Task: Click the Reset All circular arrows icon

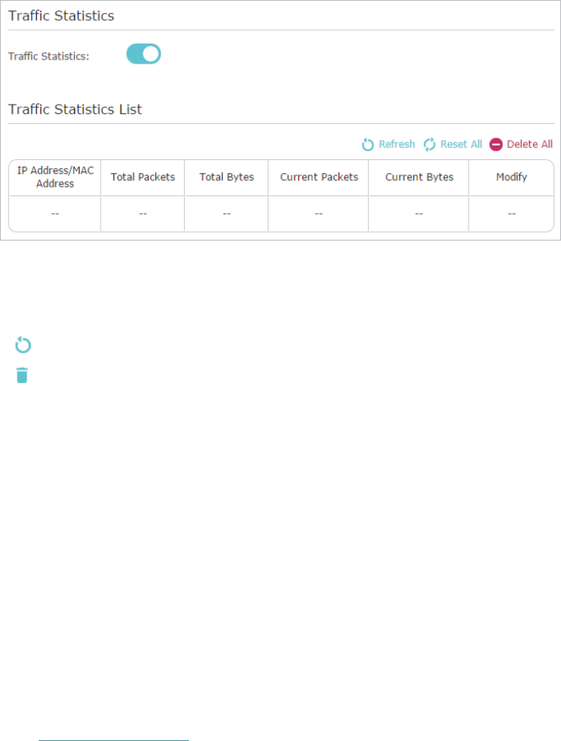Action: click(429, 145)
